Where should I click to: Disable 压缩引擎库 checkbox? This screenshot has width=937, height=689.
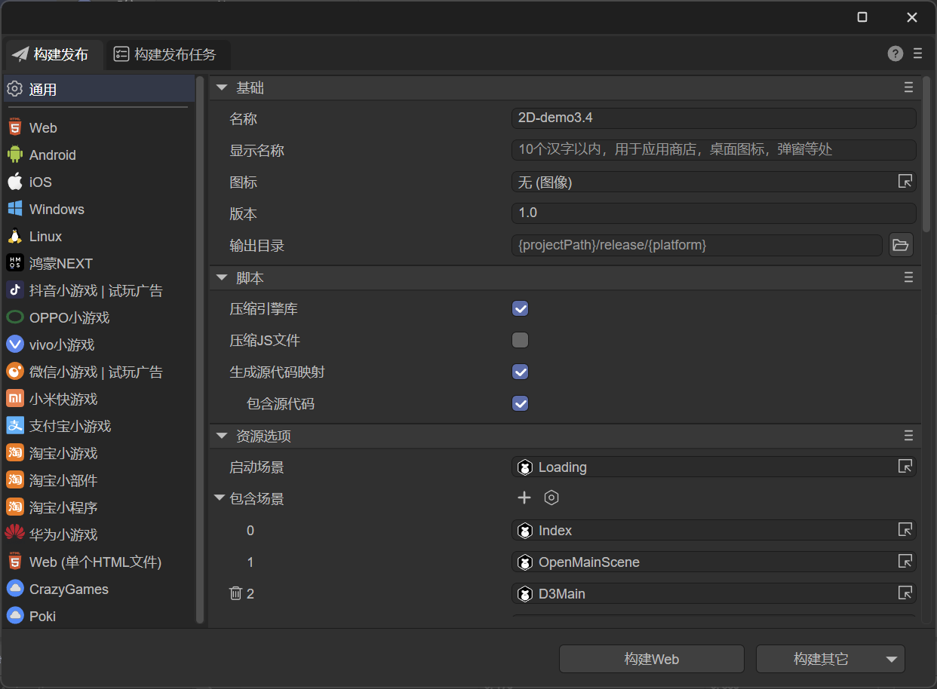520,308
